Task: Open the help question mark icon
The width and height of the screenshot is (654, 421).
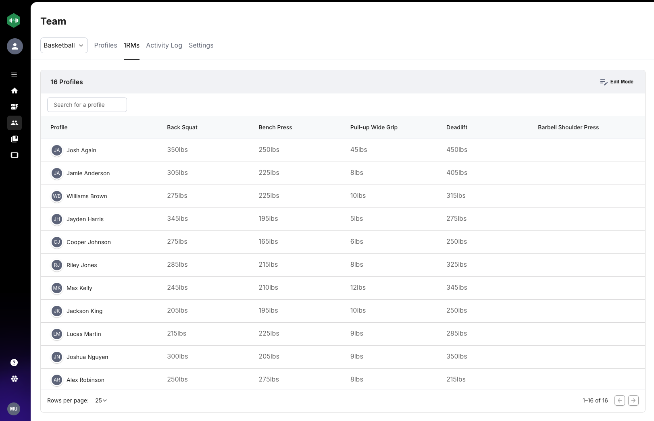Action: (x=14, y=363)
